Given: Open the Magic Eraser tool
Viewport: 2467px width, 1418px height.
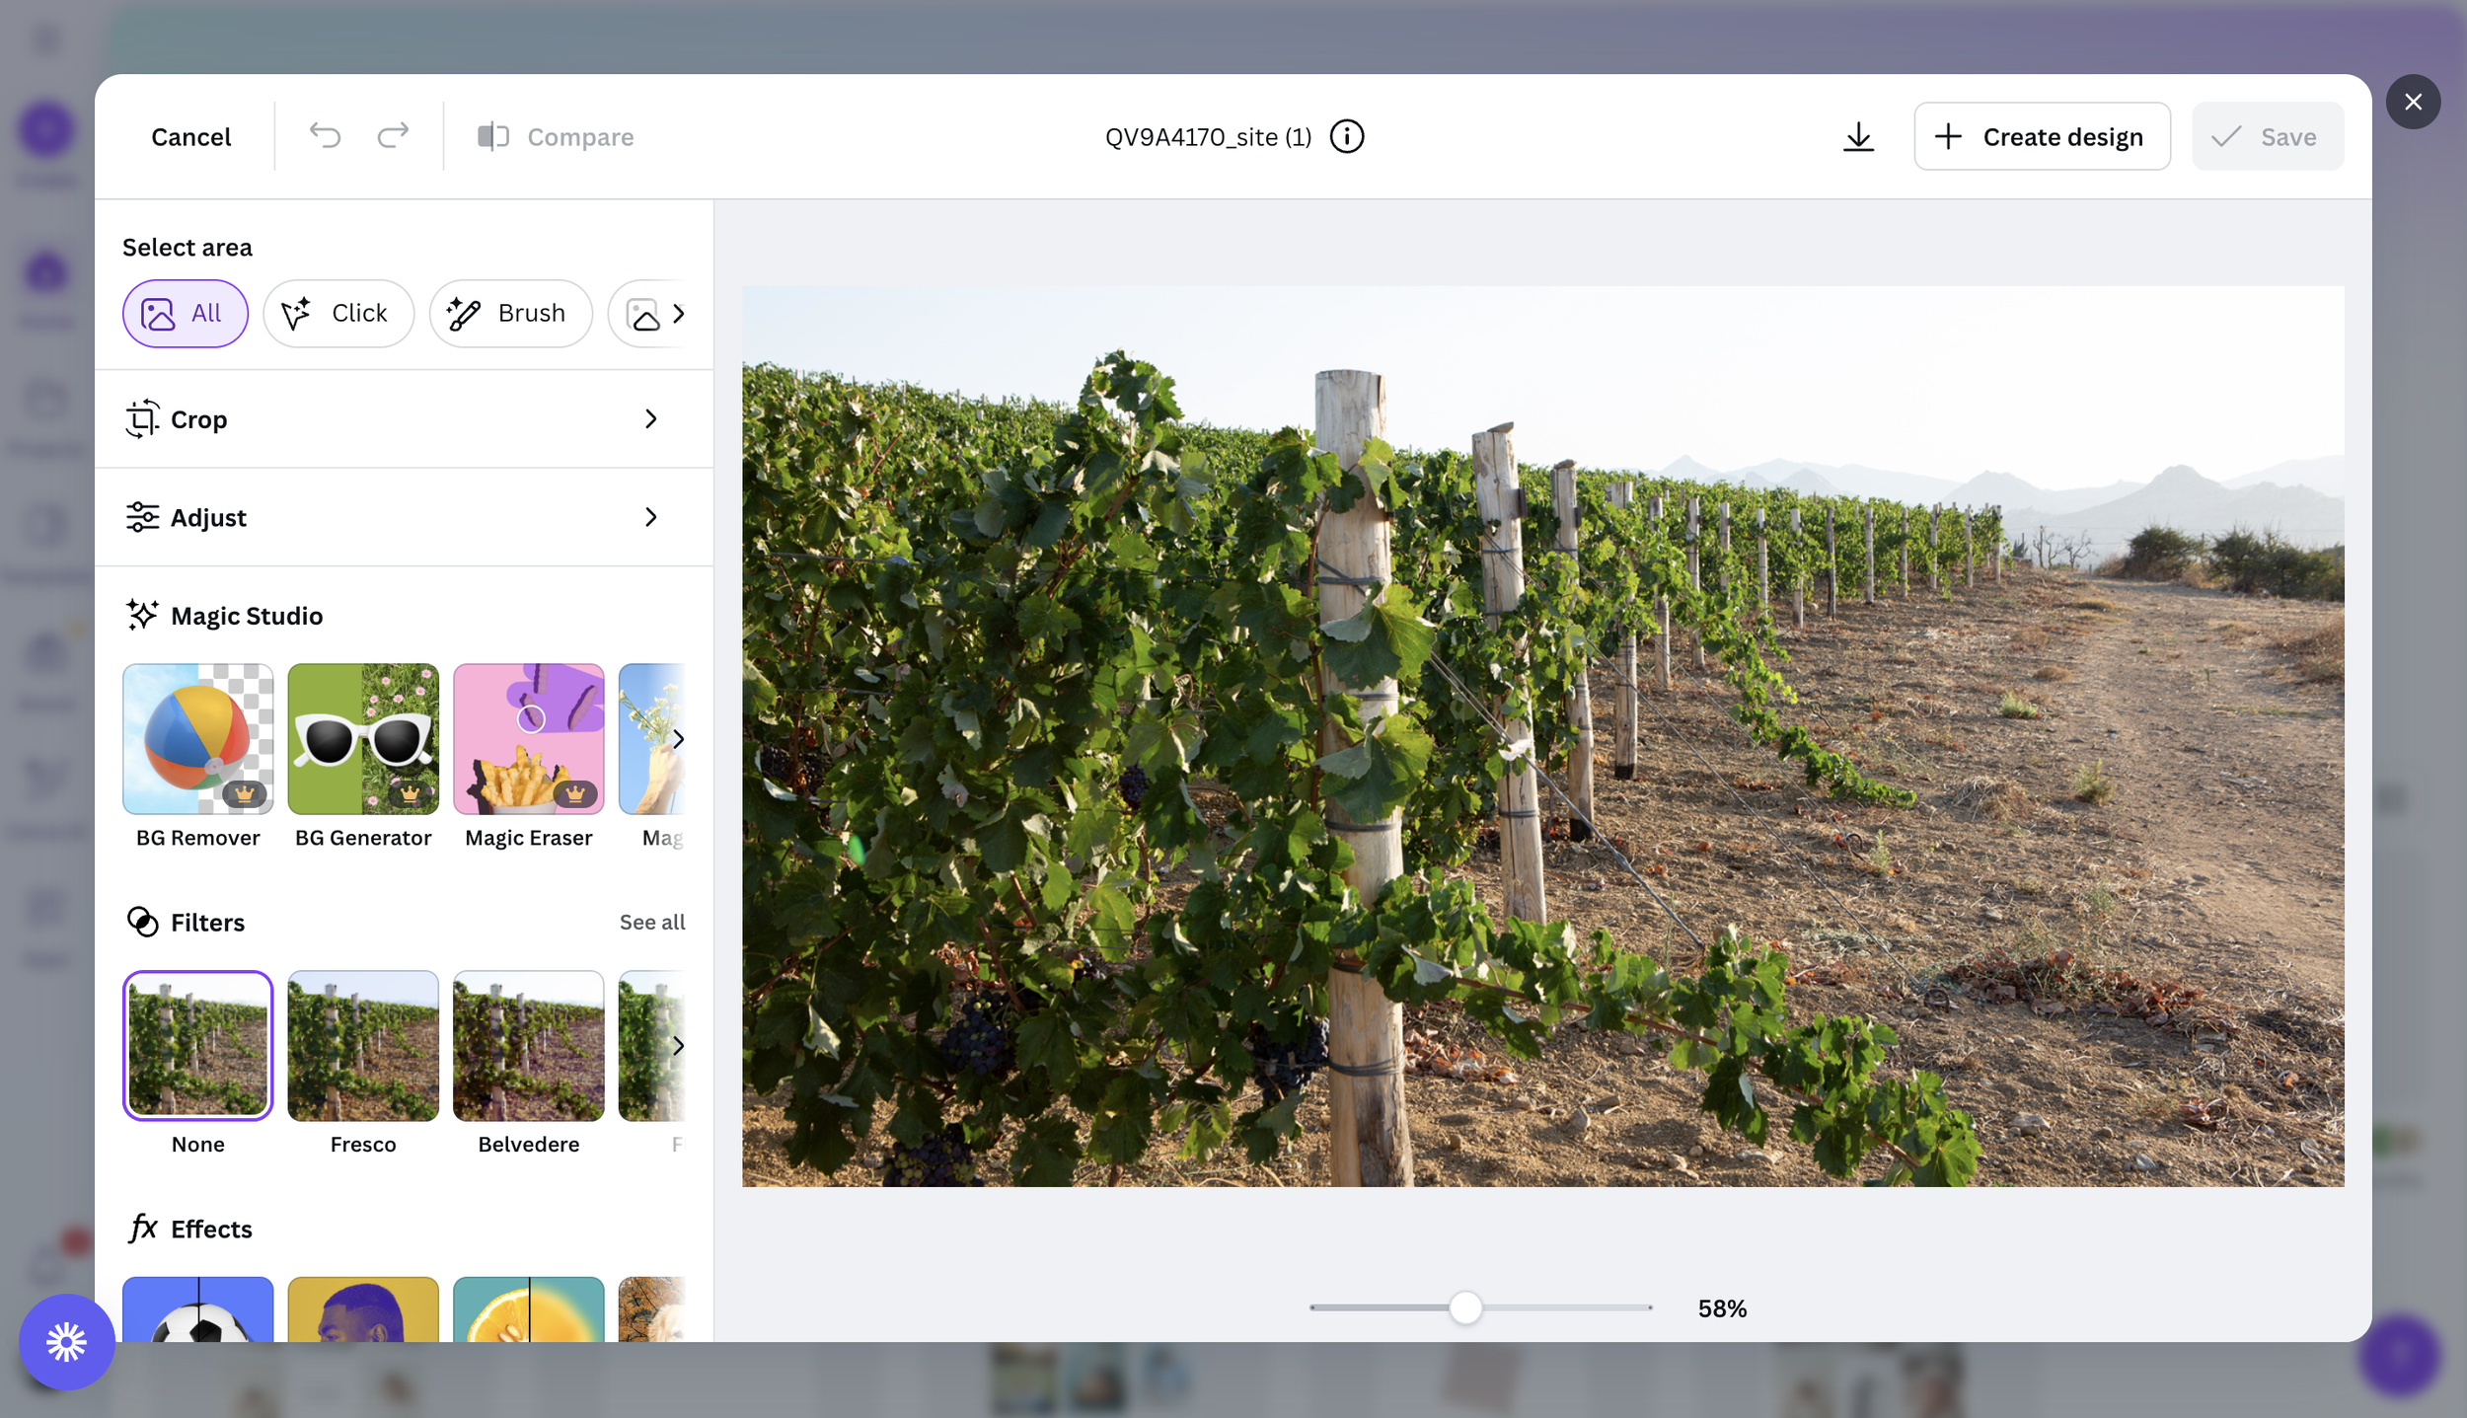Looking at the screenshot, I should click(x=528, y=739).
